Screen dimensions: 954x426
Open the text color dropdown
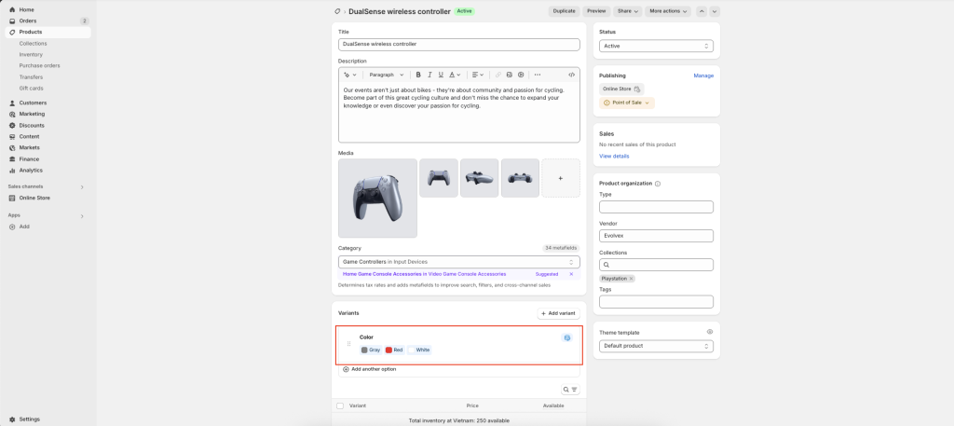455,75
